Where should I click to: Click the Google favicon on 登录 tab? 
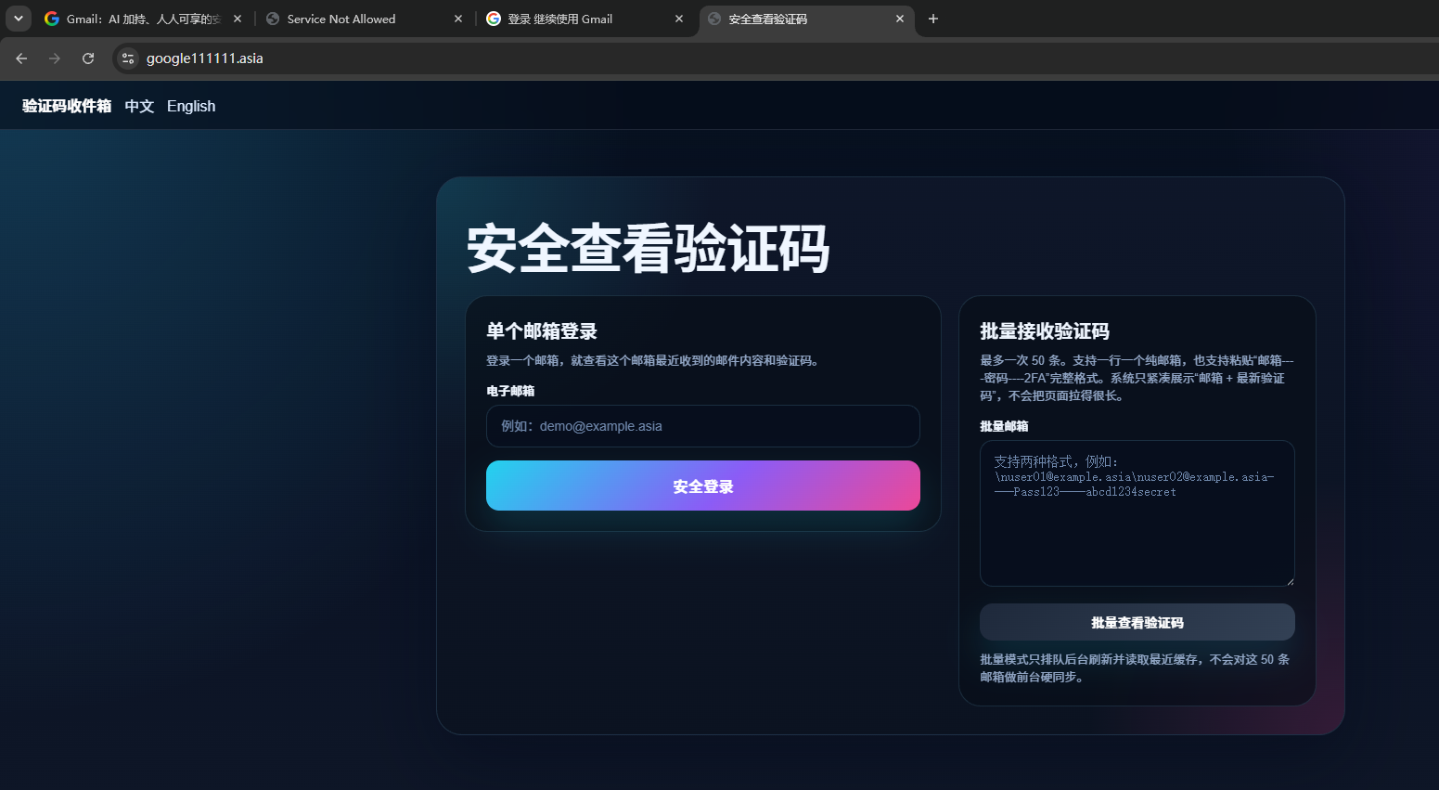pyautogui.click(x=494, y=19)
